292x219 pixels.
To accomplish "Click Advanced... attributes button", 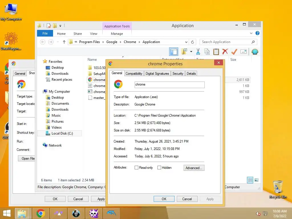I will 194,168.
